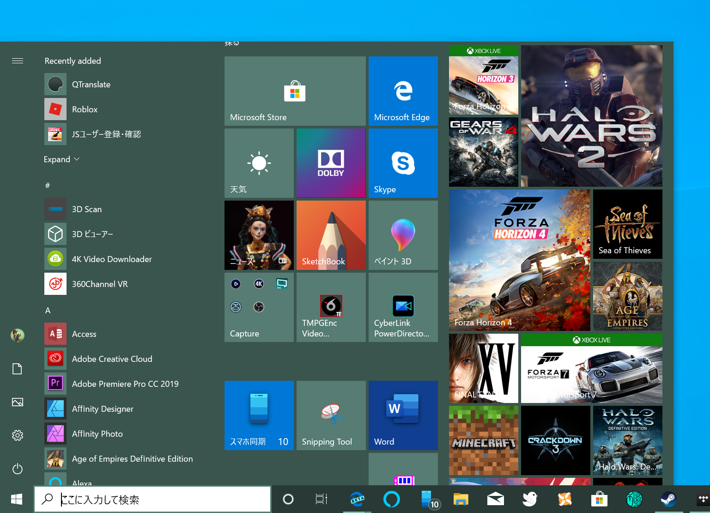Launch Halo Wars Definitive Edition tile
The height and width of the screenshot is (513, 710).
coord(628,440)
